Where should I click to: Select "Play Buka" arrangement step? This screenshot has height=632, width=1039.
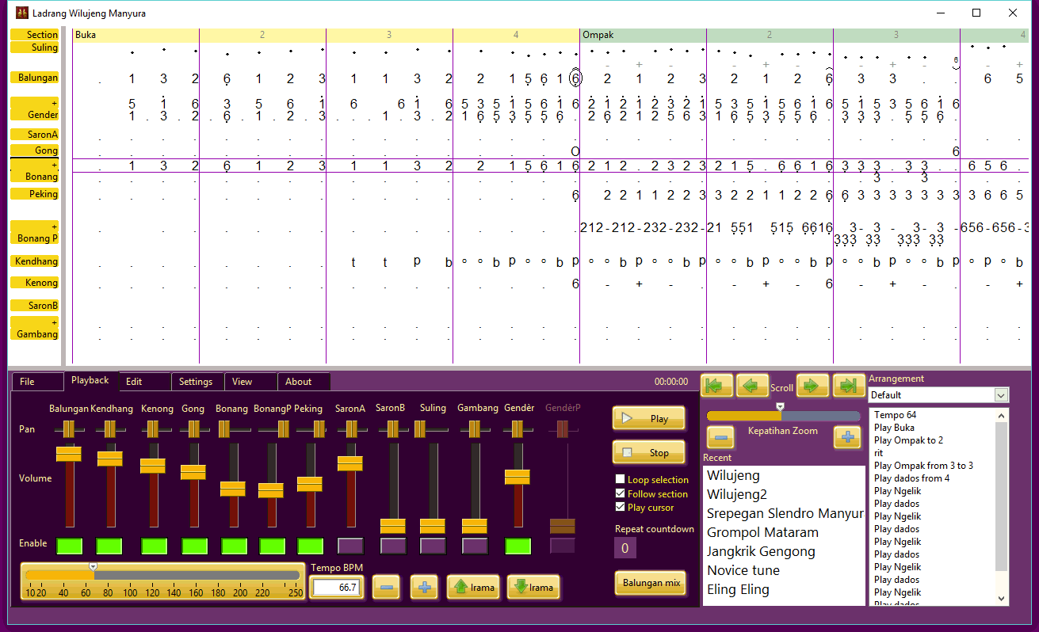coord(896,428)
